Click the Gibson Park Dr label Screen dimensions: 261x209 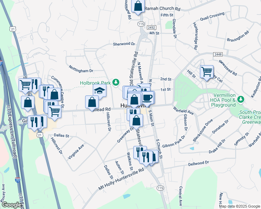click(x=174, y=141)
